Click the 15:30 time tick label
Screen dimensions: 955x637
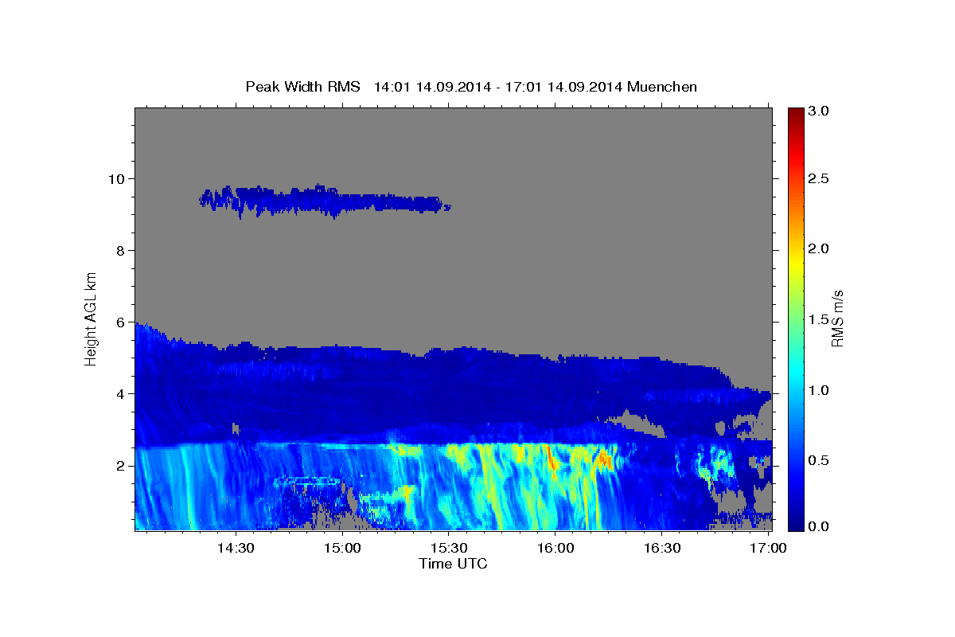pos(449,549)
